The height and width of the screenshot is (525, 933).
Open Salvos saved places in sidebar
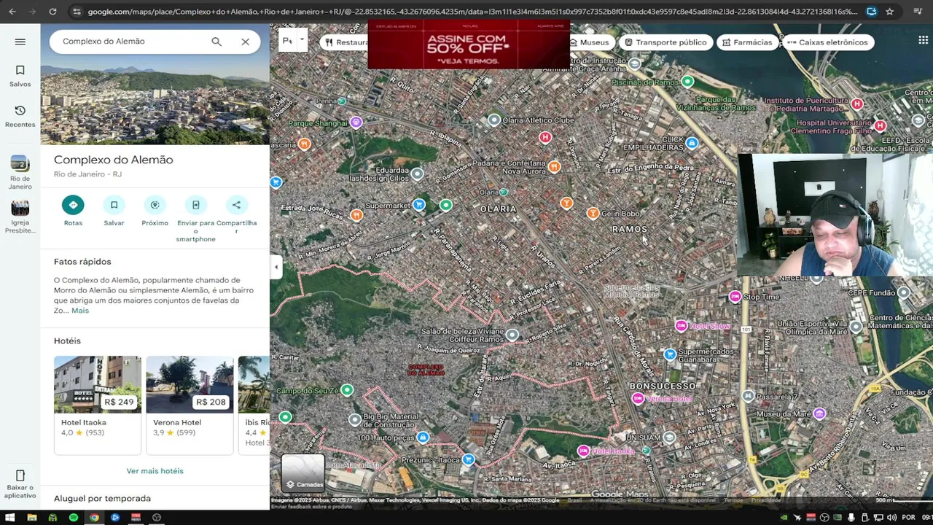coord(20,76)
